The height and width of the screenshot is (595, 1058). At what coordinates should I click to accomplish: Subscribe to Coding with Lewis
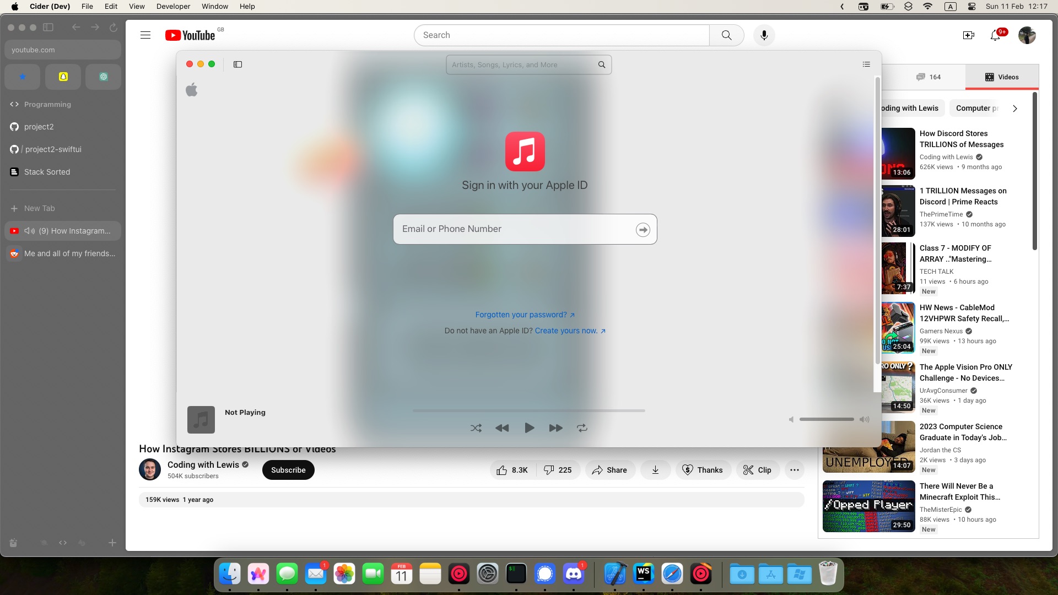pos(288,470)
